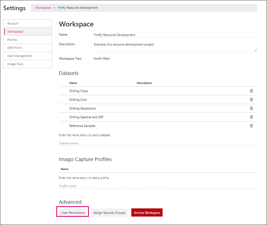The image size is (267, 225).
Task: Click the Datasets Name column header
Action: coord(73,83)
